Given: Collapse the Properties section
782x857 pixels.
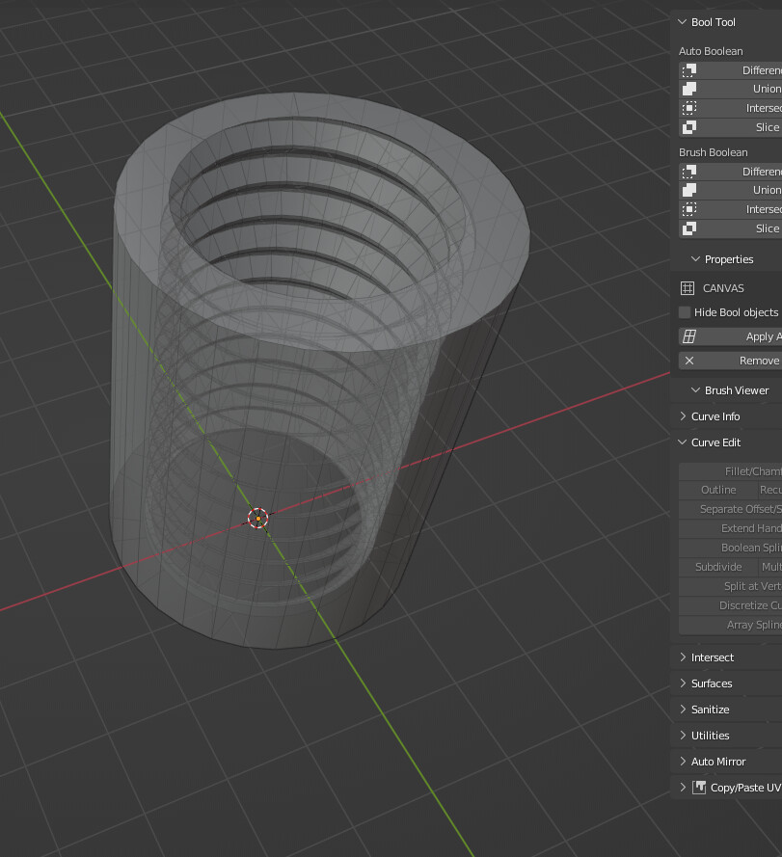Looking at the screenshot, I should pyautogui.click(x=695, y=258).
